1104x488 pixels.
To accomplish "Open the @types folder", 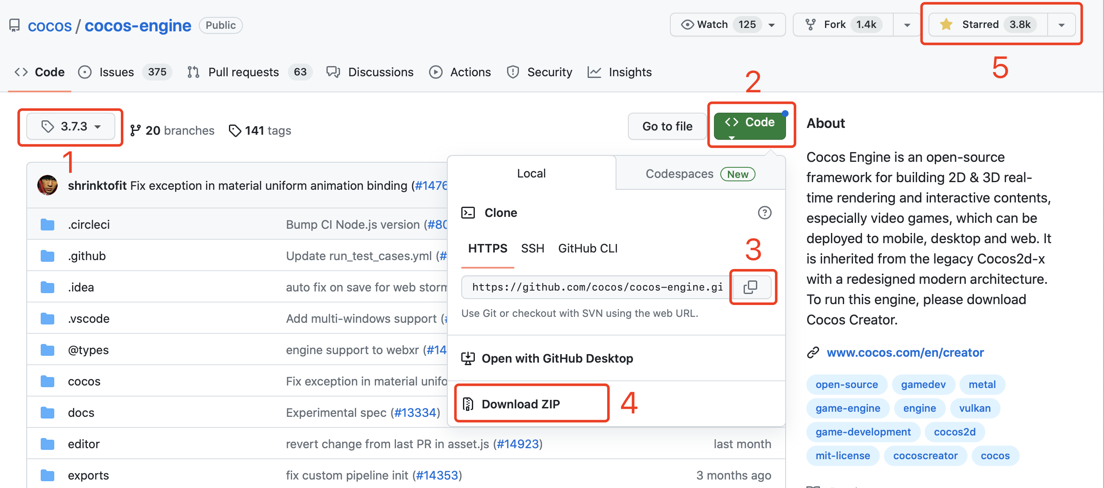I will tap(88, 350).
